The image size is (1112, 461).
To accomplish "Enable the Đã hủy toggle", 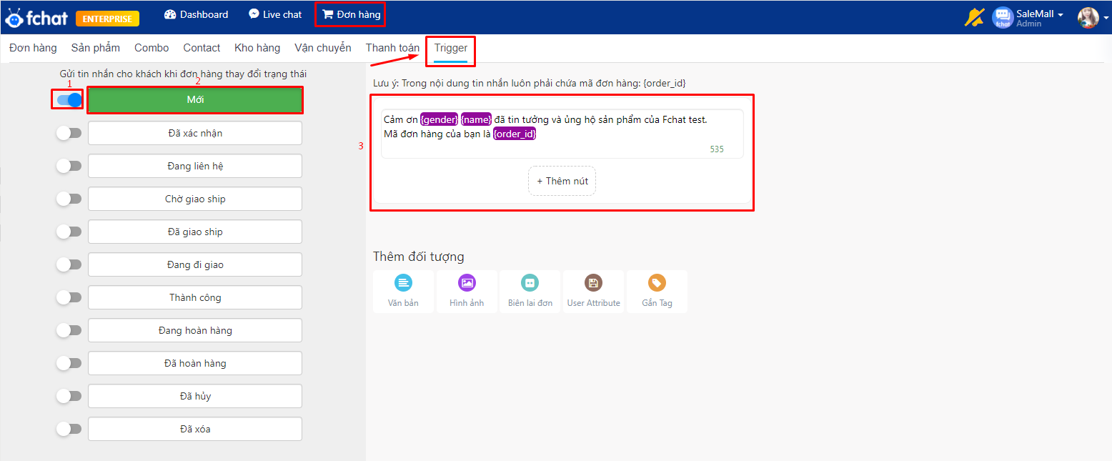I will 69,396.
